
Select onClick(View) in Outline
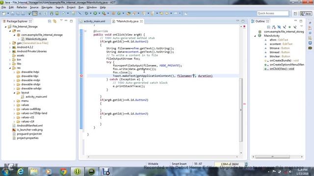coord(282,69)
